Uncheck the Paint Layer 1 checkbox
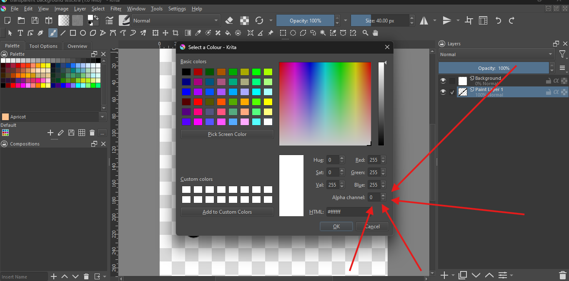Viewport: 569px width, 281px height. pyautogui.click(x=452, y=92)
